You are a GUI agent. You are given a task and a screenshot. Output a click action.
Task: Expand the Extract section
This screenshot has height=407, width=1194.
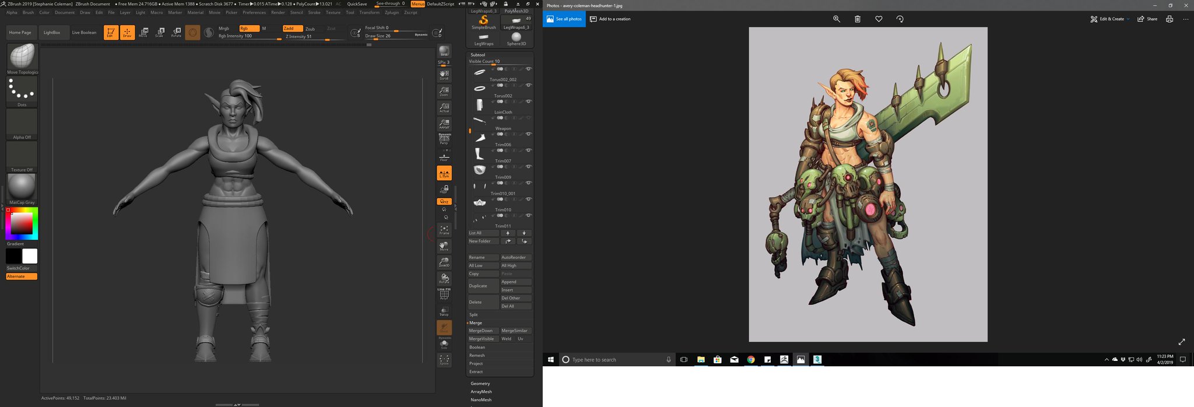coord(476,372)
